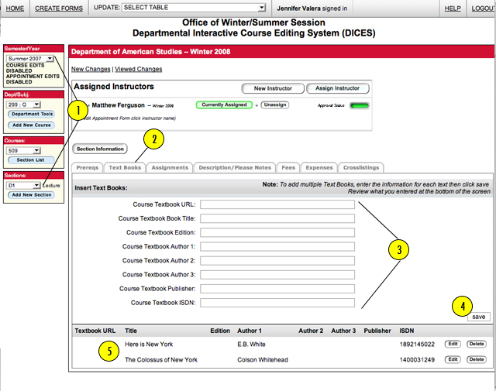Switch to the Assignments tab
The width and height of the screenshot is (496, 391).
[170, 167]
